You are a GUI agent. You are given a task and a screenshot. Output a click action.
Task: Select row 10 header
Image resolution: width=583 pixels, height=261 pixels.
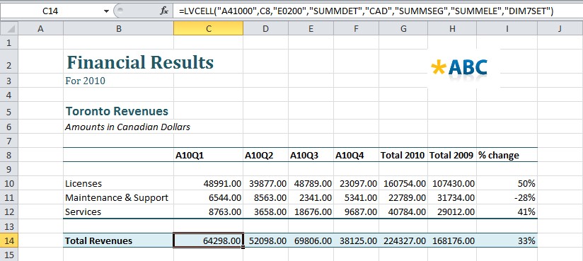click(9, 183)
